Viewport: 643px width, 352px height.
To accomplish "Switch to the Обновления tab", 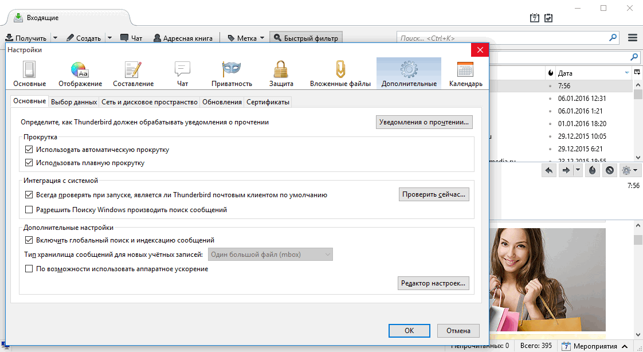I will point(222,102).
